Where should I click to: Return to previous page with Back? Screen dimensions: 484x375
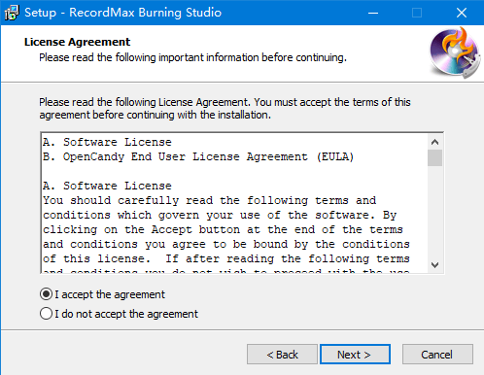282,355
